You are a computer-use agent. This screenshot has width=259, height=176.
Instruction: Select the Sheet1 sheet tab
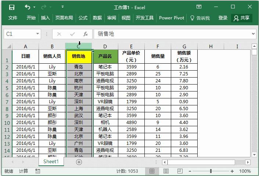(x=51, y=161)
